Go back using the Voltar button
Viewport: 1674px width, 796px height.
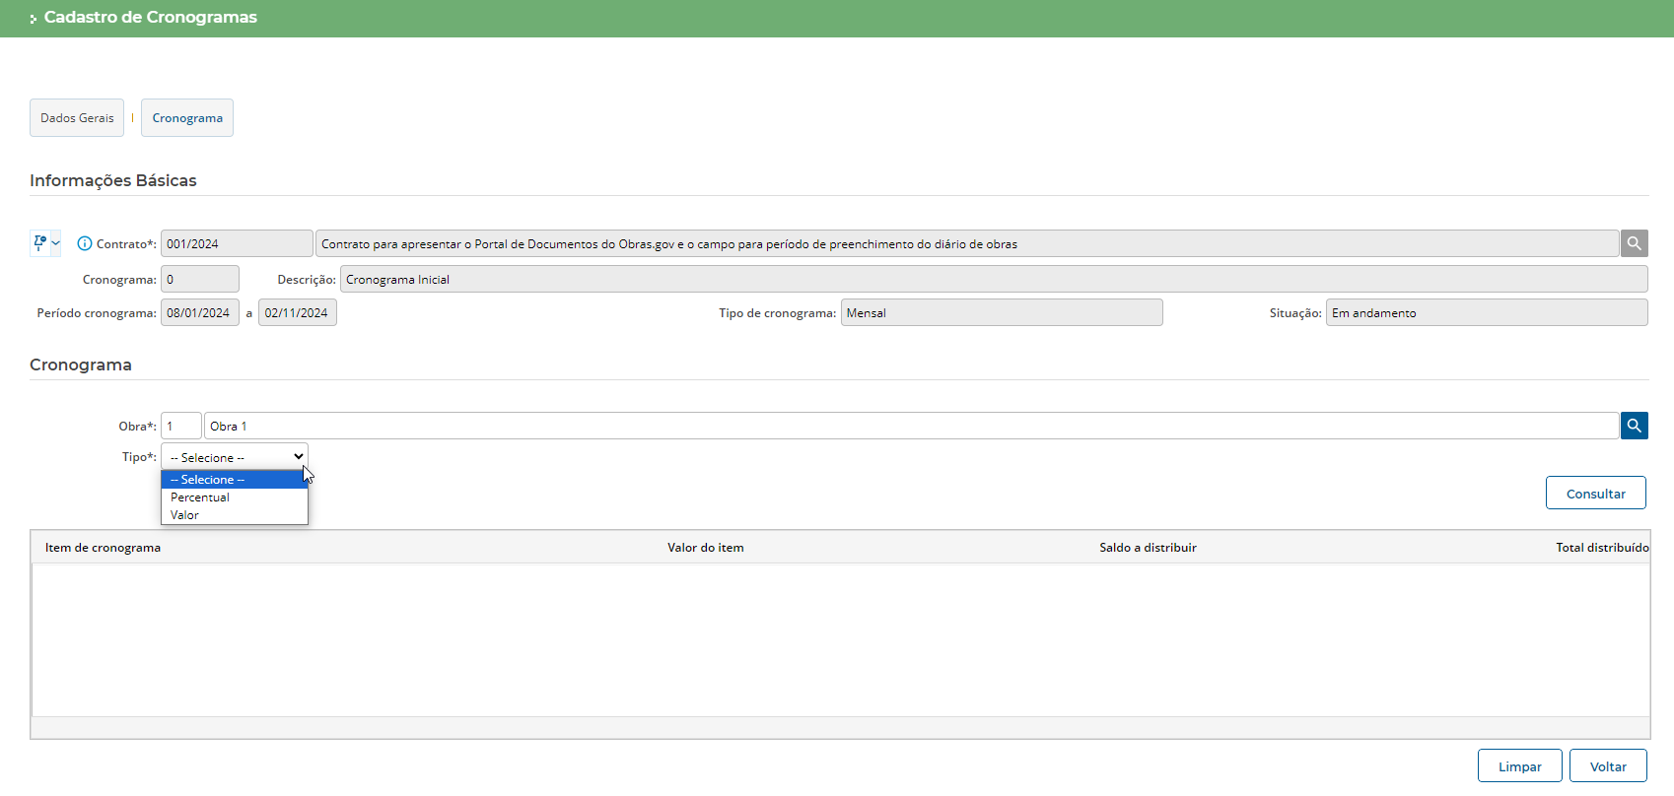coord(1608,766)
